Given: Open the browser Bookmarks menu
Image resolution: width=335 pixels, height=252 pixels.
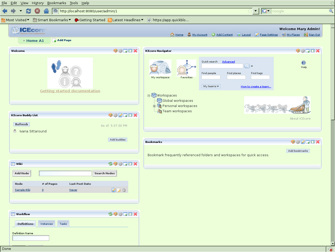Looking at the screenshot, I should tap(57, 3).
